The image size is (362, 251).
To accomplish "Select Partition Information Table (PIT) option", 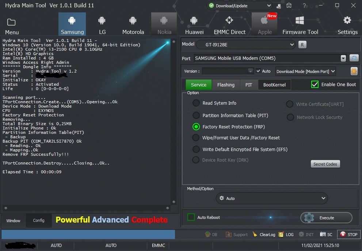I will (x=196, y=115).
